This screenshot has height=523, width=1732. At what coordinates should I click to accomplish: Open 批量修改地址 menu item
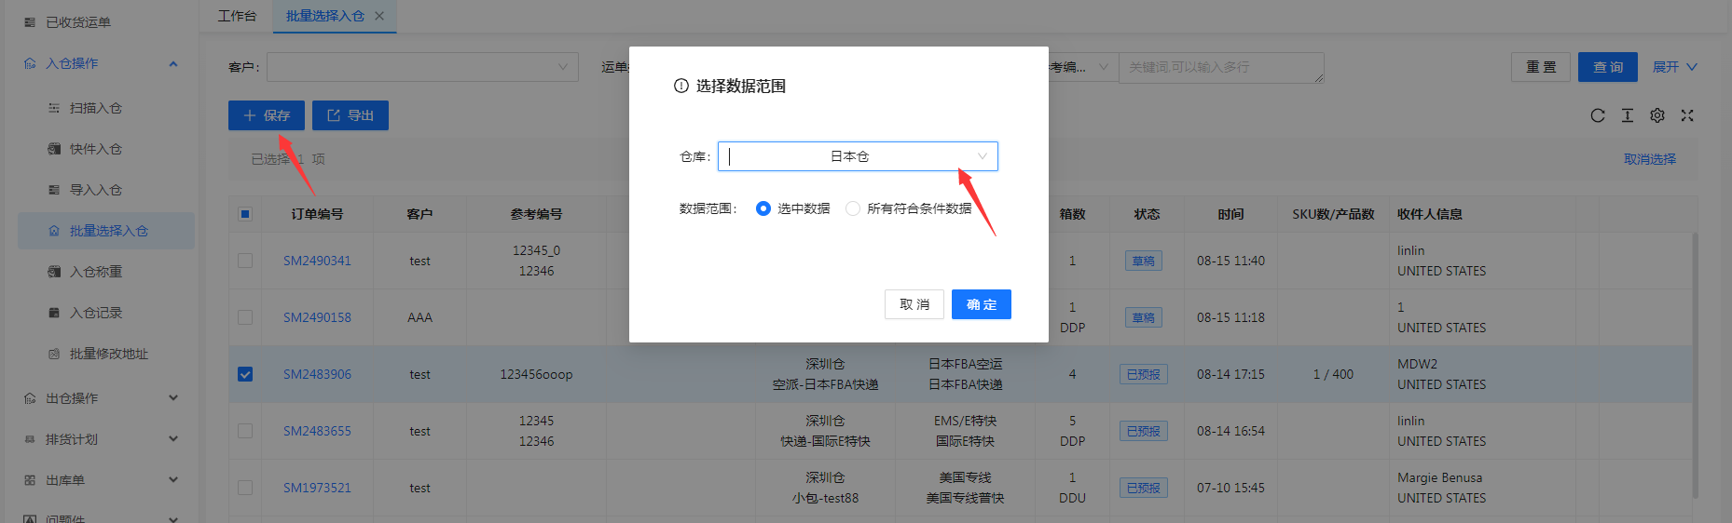108,354
